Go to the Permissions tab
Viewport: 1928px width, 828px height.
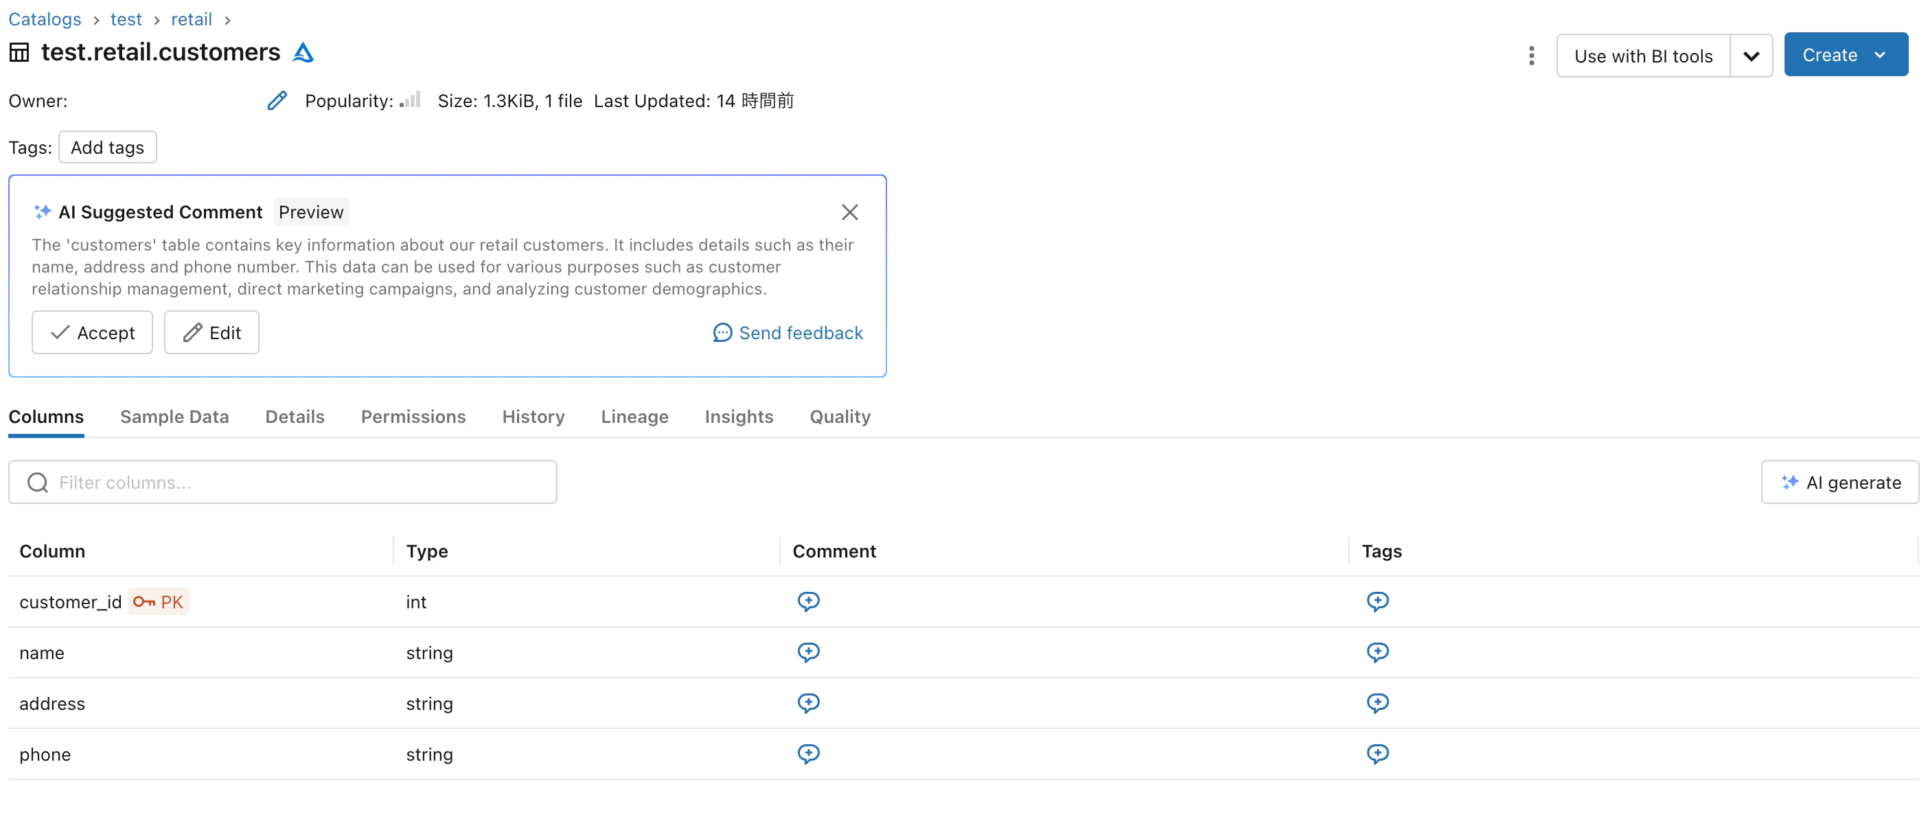click(413, 416)
